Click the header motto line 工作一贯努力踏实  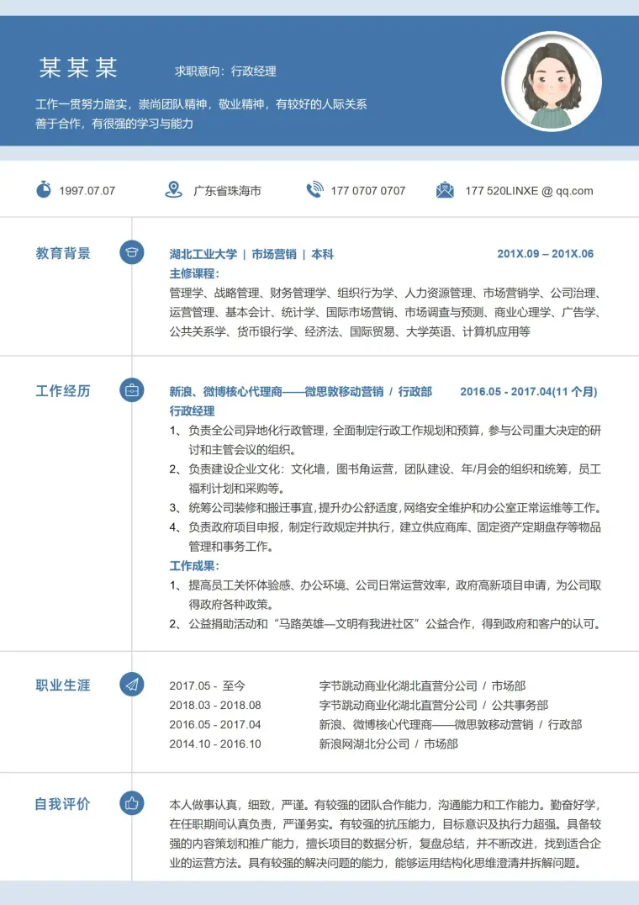tap(201, 104)
